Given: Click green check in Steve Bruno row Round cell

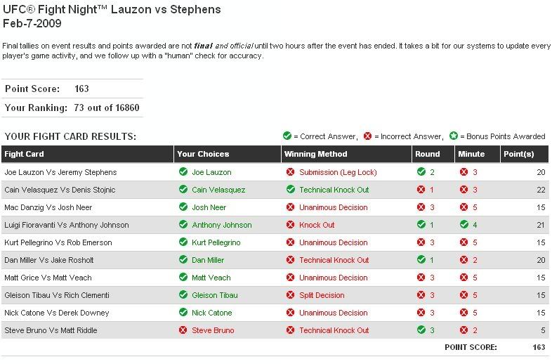Looking at the screenshot, I should click(421, 330).
